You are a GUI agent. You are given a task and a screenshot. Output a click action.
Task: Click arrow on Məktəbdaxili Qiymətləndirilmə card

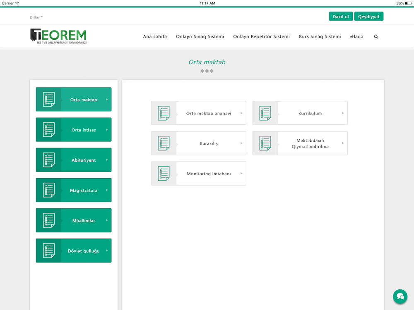pos(343,143)
